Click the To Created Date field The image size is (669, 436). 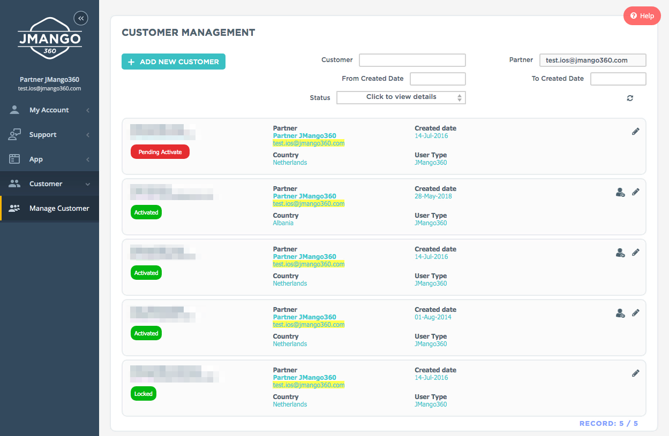point(619,79)
